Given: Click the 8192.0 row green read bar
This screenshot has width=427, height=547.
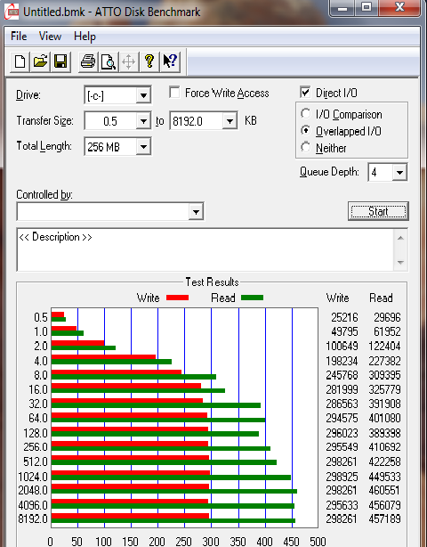Looking at the screenshot, I should pyautogui.click(x=173, y=521).
